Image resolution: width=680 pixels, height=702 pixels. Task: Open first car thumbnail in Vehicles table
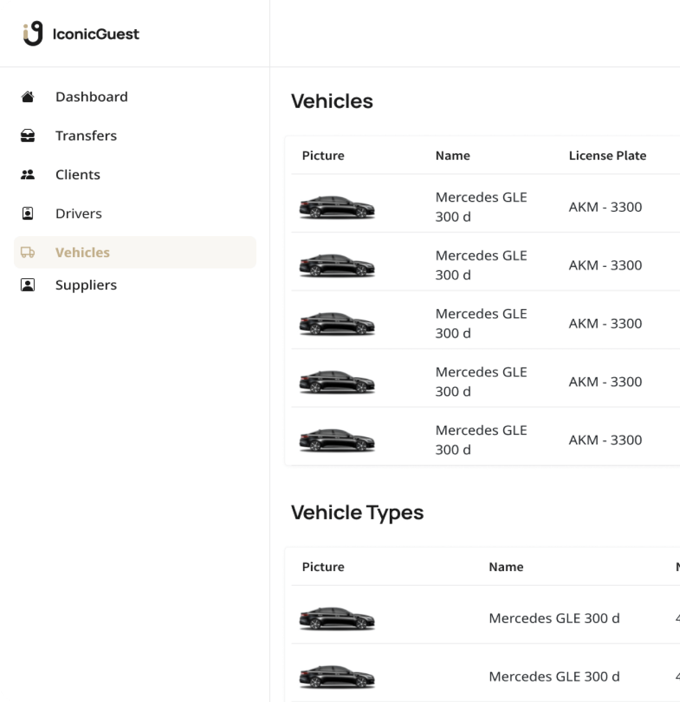[337, 207]
